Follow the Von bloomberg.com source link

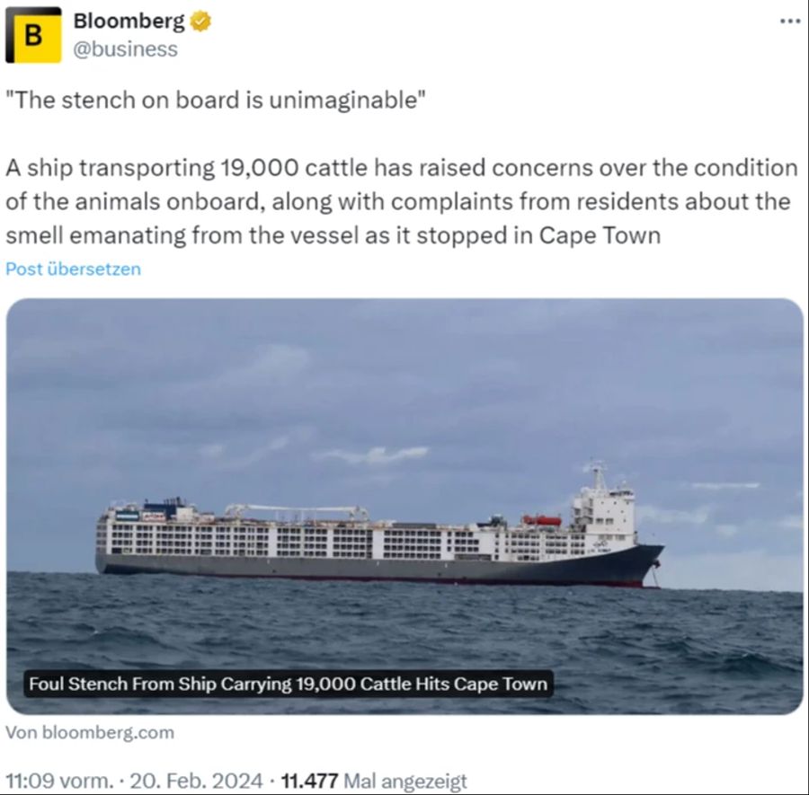[90, 733]
